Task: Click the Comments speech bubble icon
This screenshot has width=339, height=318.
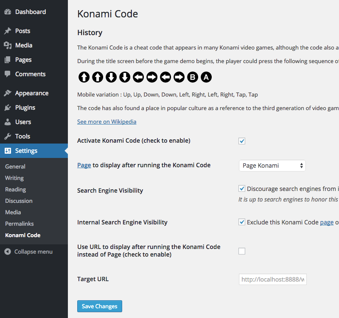Action: (x=8, y=74)
